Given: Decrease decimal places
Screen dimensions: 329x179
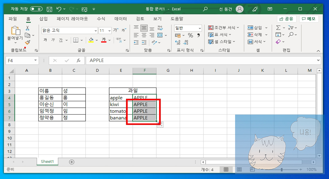Looking at the screenshot, I should click(185, 42).
